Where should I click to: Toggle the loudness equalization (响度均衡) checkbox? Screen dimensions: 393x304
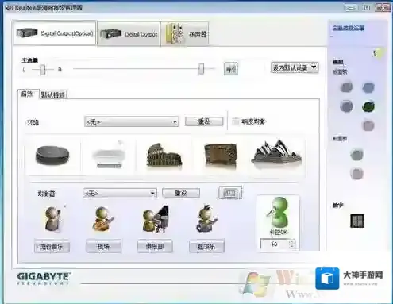[x=235, y=121]
